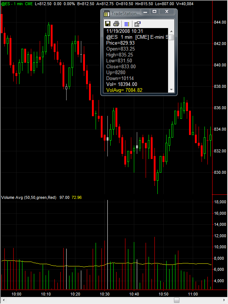This screenshot has height=304, width=228.
Task: Click the 10:00 time axis label
Action: 16,294
